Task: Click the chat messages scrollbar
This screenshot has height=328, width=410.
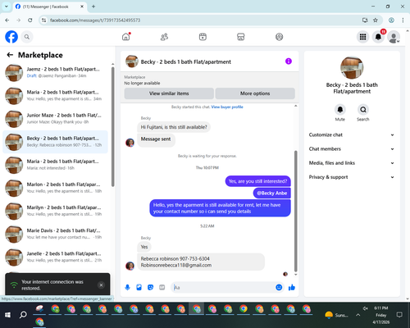Action: point(295,212)
